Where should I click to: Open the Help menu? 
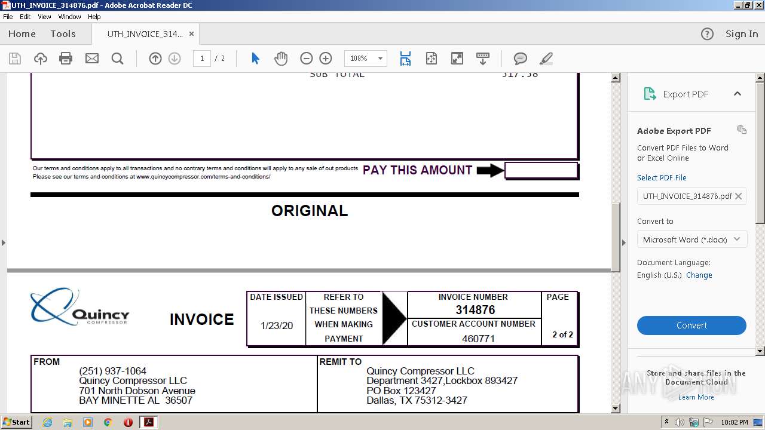click(94, 17)
